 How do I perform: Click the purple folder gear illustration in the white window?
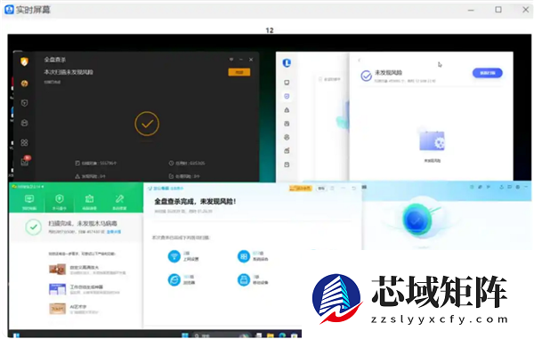pyautogui.click(x=432, y=141)
